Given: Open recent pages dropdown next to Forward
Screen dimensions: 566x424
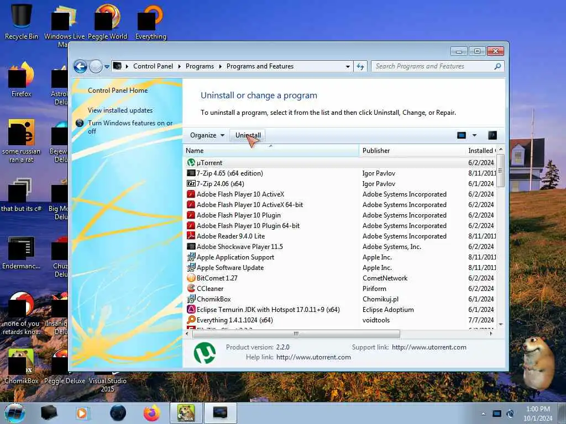Looking at the screenshot, I should [x=107, y=67].
